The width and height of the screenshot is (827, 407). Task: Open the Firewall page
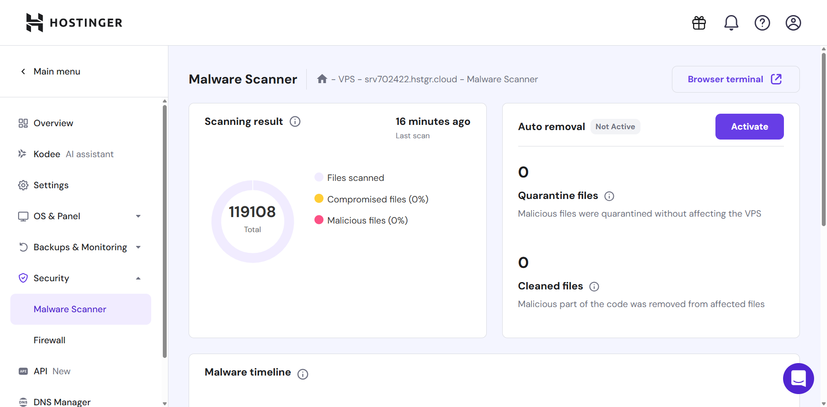point(49,340)
